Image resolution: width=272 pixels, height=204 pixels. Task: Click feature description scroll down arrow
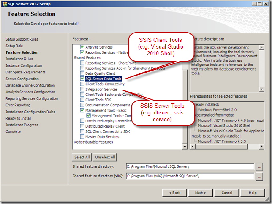pyautogui.click(x=261, y=89)
